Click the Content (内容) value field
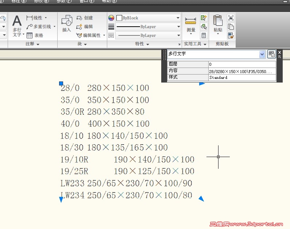290x229 pixels. [242, 71]
